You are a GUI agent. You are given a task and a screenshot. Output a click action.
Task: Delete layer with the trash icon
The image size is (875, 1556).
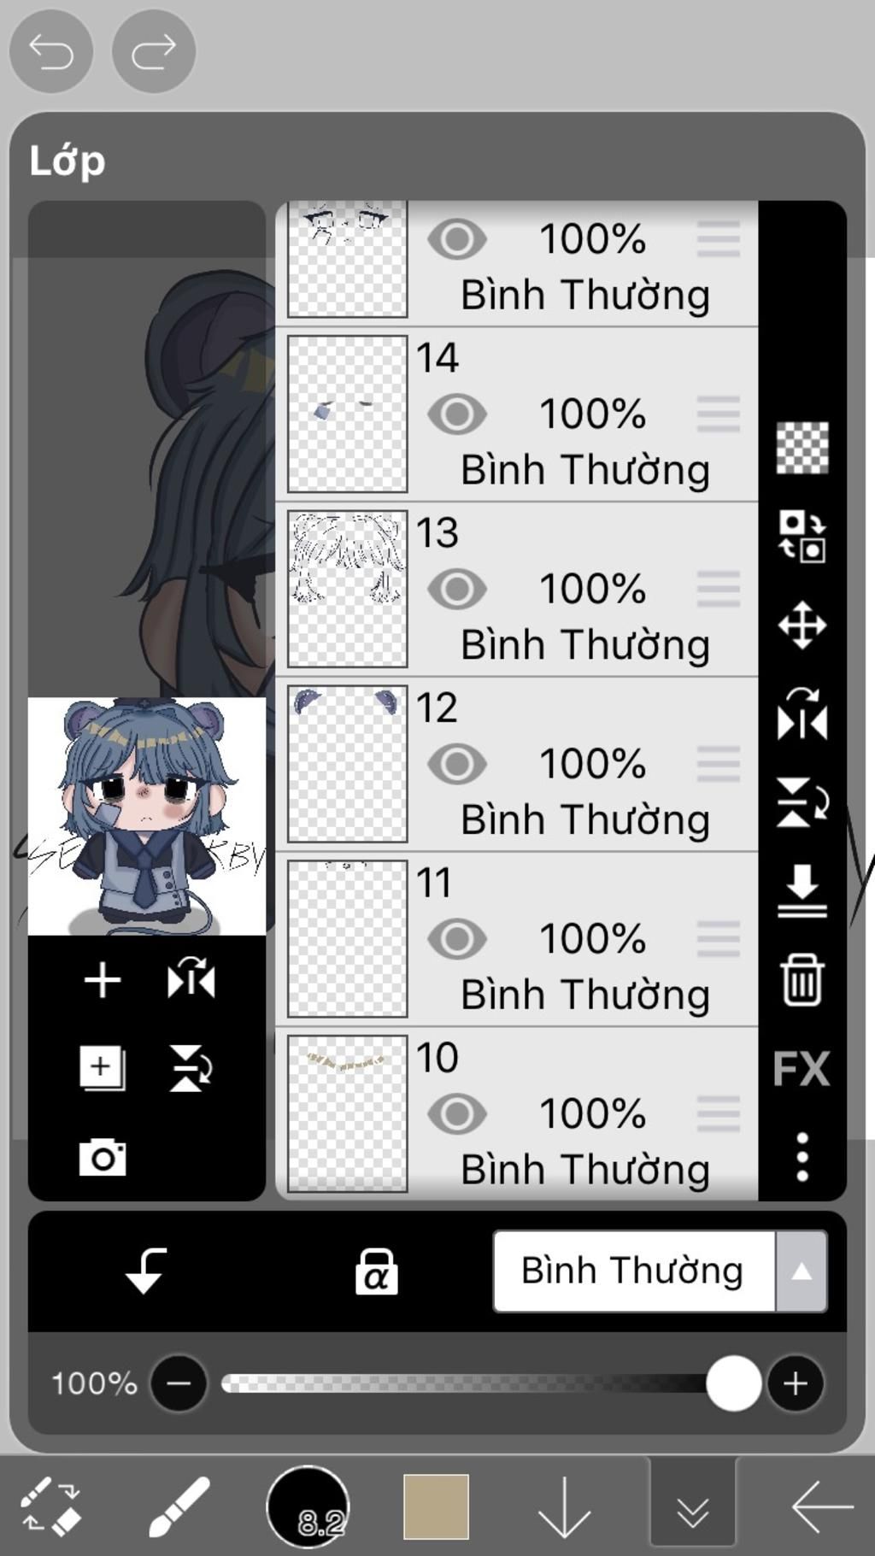pyautogui.click(x=802, y=980)
